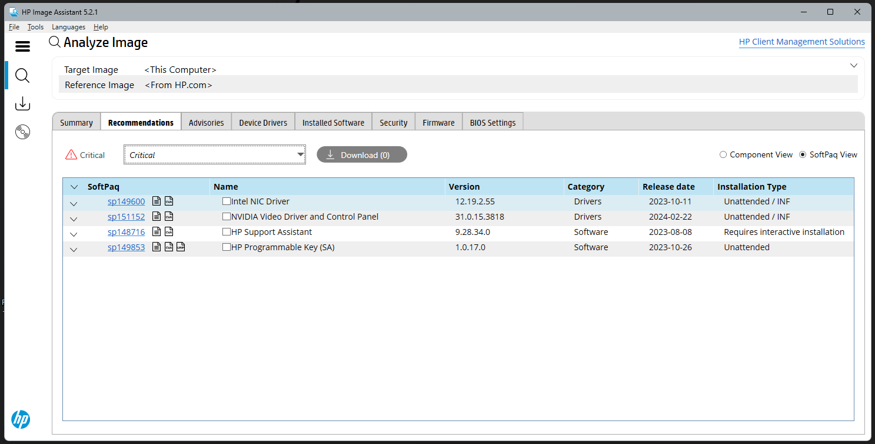Open the UWP icon on the sp149853 row
875x444 pixels.
[x=181, y=247]
